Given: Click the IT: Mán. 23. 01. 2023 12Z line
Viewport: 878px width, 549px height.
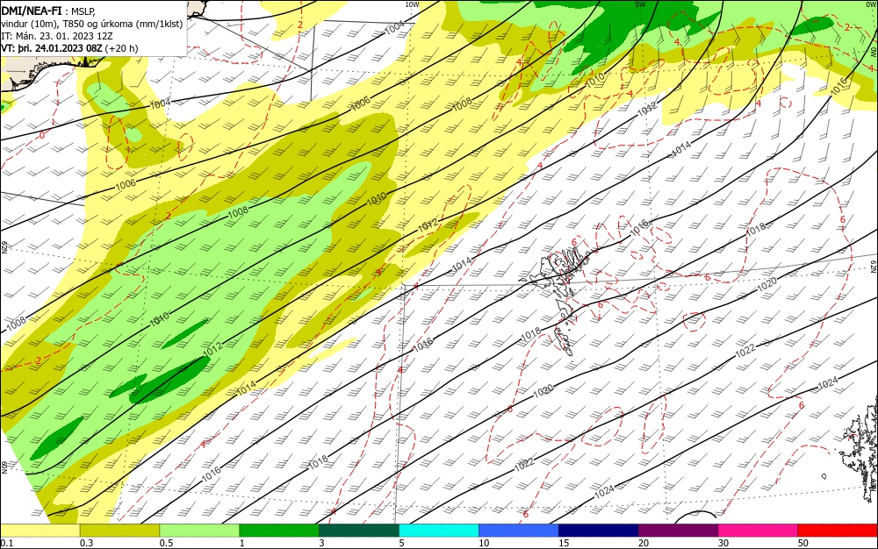Looking at the screenshot, I should (56, 36).
